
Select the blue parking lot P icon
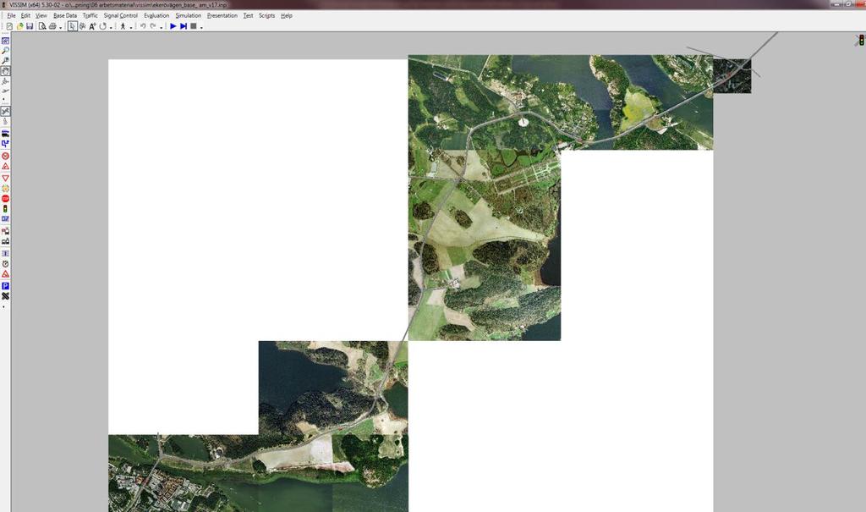(x=6, y=286)
